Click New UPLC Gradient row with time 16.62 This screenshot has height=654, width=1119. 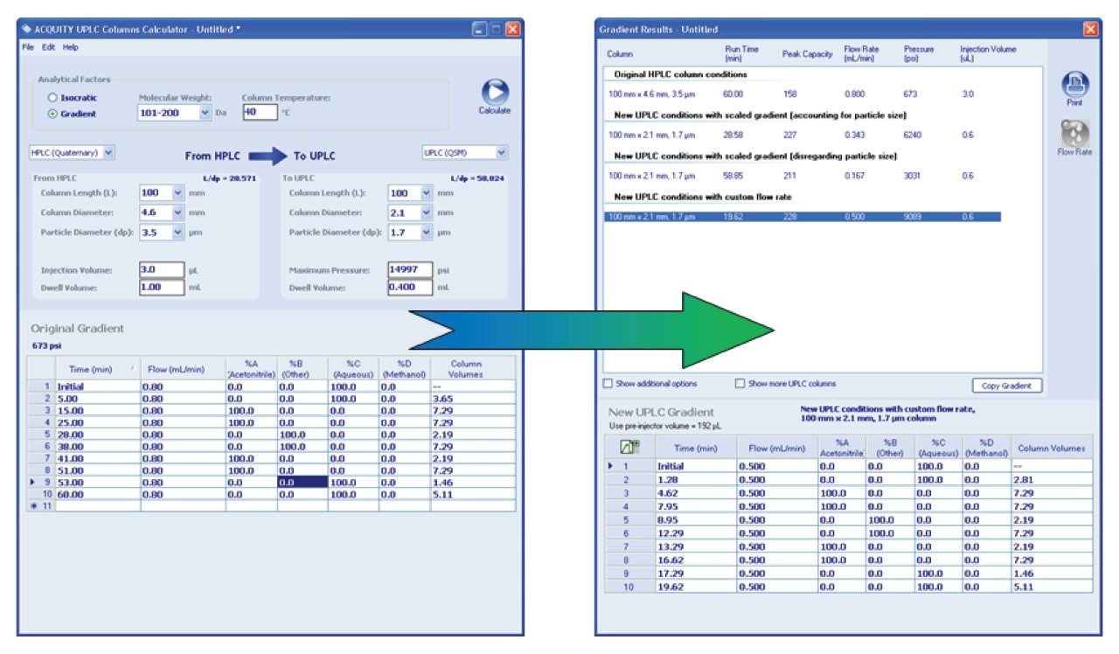click(848, 560)
